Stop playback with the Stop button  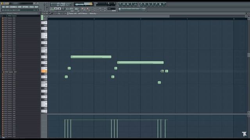[x=59, y=9]
